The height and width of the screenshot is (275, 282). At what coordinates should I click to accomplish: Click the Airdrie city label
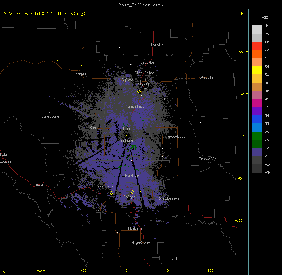[x=132, y=175]
